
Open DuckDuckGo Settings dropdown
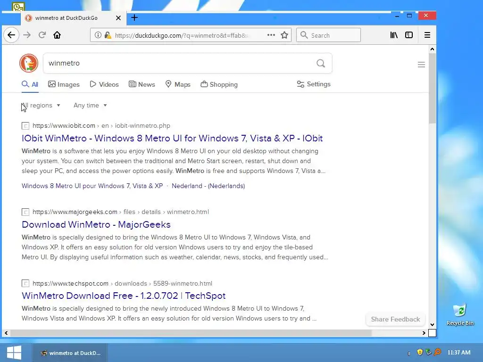[x=314, y=84]
